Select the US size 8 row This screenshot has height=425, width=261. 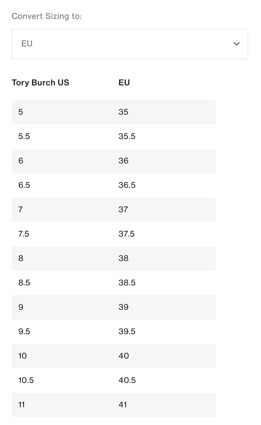point(114,258)
